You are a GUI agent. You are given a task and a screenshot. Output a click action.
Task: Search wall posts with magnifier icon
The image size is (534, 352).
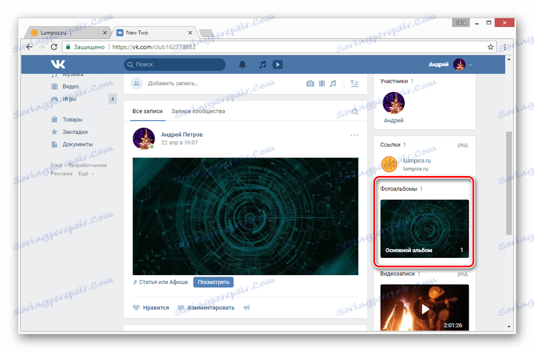pos(355,111)
